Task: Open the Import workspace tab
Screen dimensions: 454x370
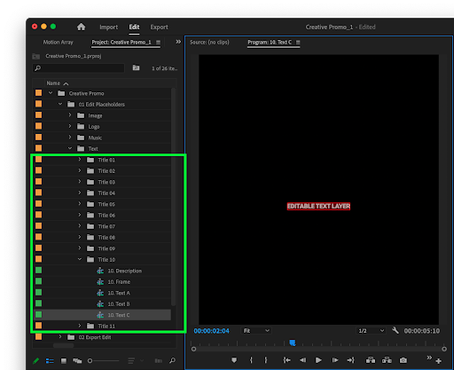Action: coord(108,28)
